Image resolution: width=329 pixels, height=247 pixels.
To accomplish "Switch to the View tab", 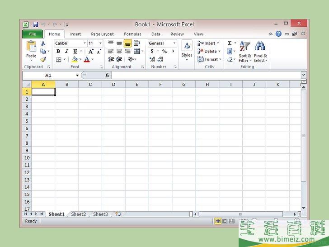I will [198, 34].
